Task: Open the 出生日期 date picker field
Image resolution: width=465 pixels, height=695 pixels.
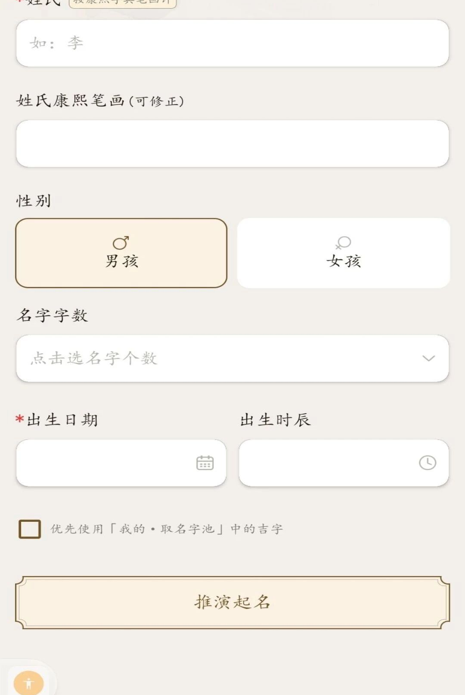Action: coord(121,463)
